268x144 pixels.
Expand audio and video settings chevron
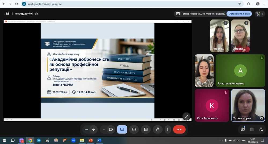(x=104, y=129)
